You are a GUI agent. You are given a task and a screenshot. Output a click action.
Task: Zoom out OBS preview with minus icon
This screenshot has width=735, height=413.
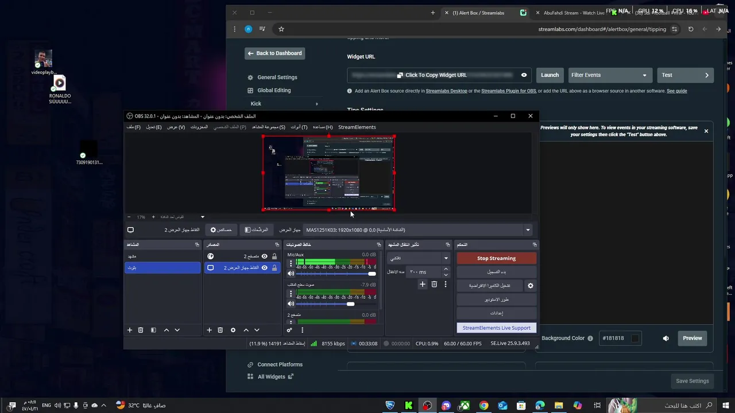click(129, 217)
